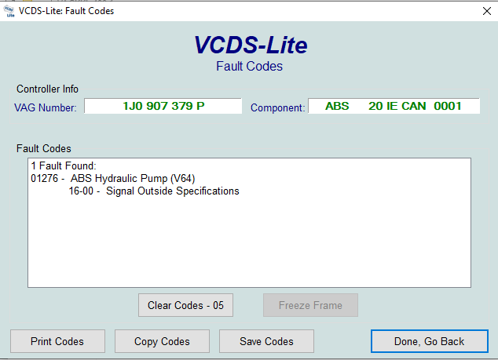This screenshot has width=498, height=360.
Task: Select line 16-00 - Signal Outside Specifications
Action: click(x=154, y=191)
